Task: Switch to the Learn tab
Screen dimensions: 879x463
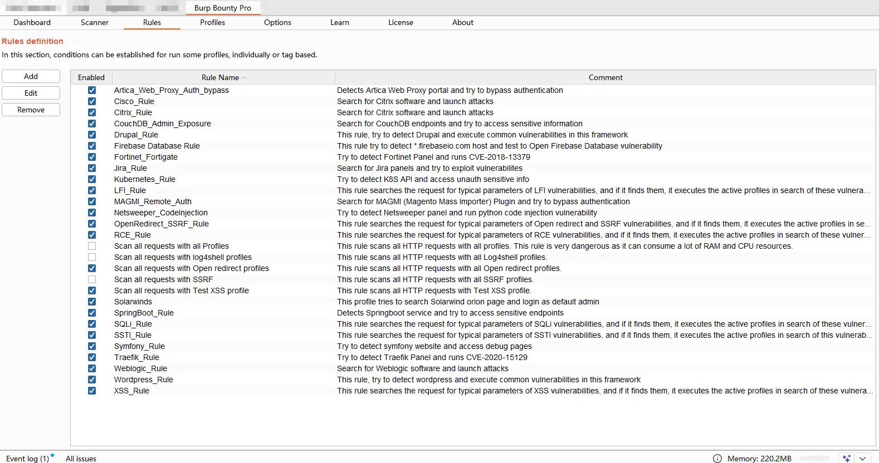Action: pyautogui.click(x=340, y=23)
